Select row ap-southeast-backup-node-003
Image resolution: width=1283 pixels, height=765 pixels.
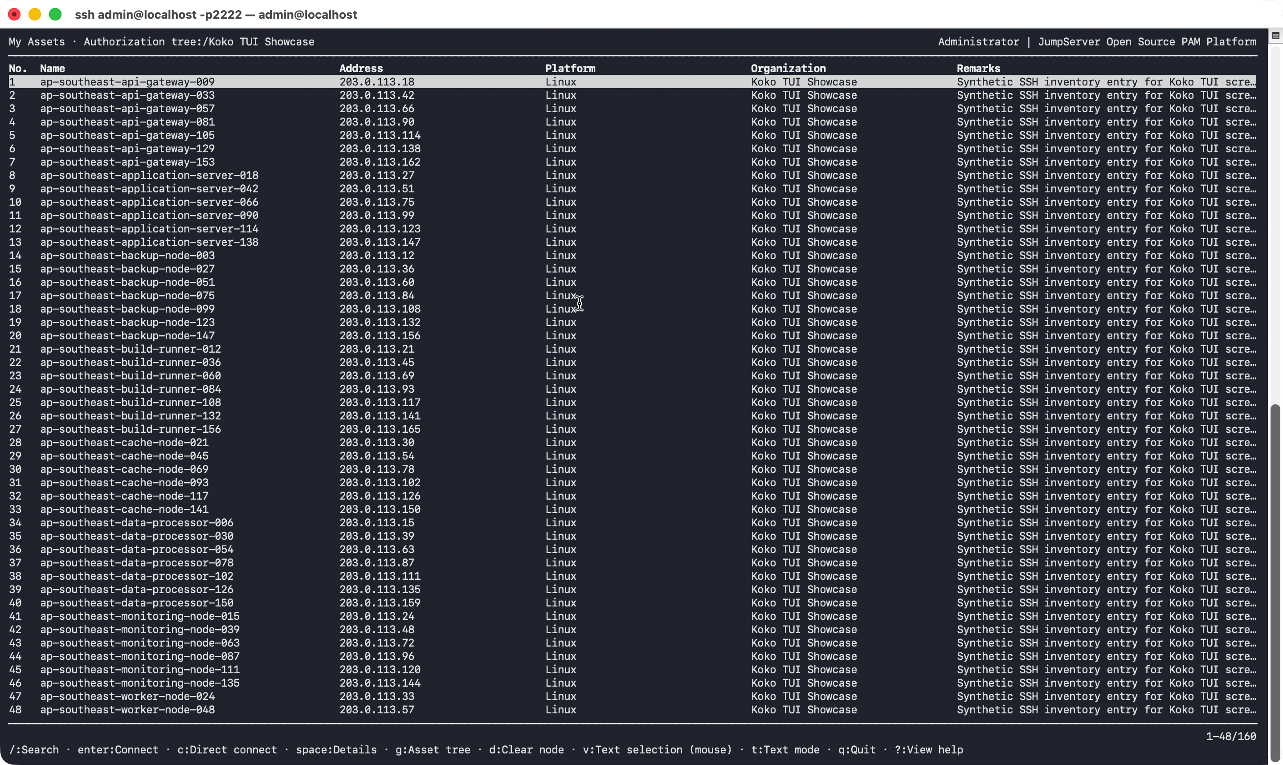click(x=632, y=255)
